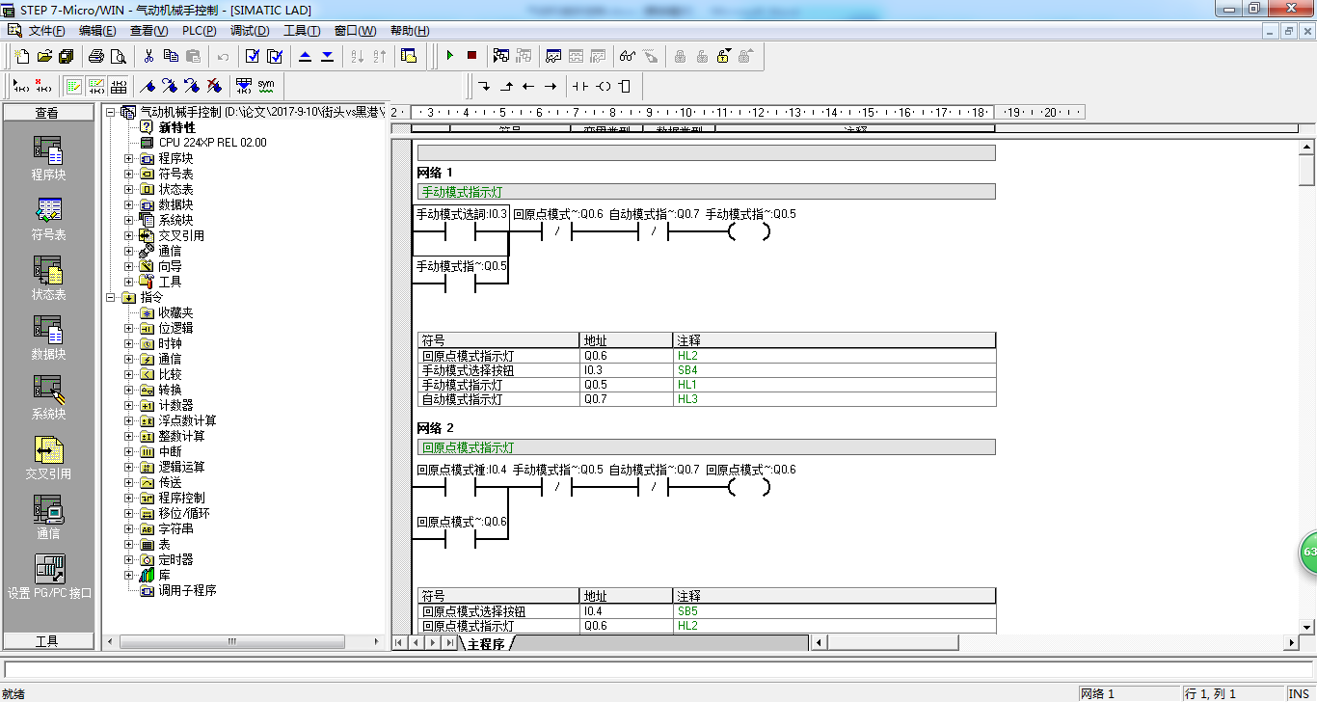Click the 查看 header of the navigation bar

[48, 113]
